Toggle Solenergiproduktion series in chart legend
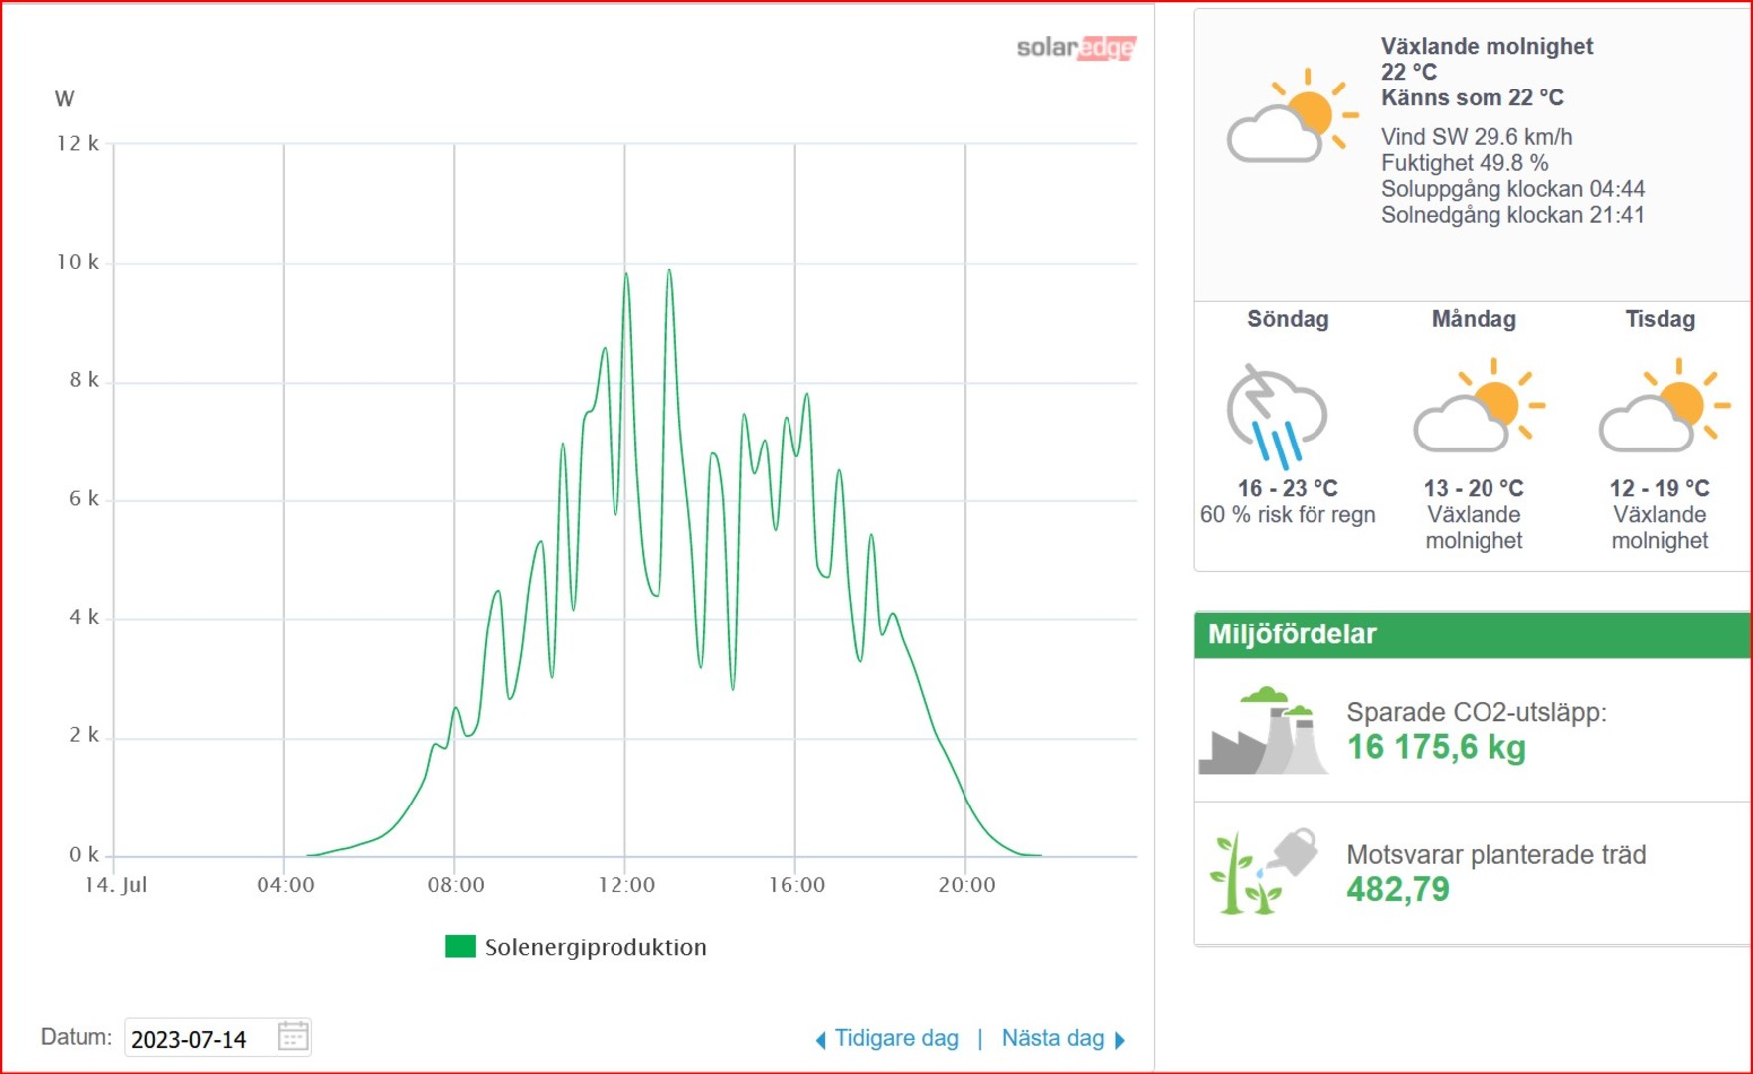1753x1074 pixels. pos(595,947)
